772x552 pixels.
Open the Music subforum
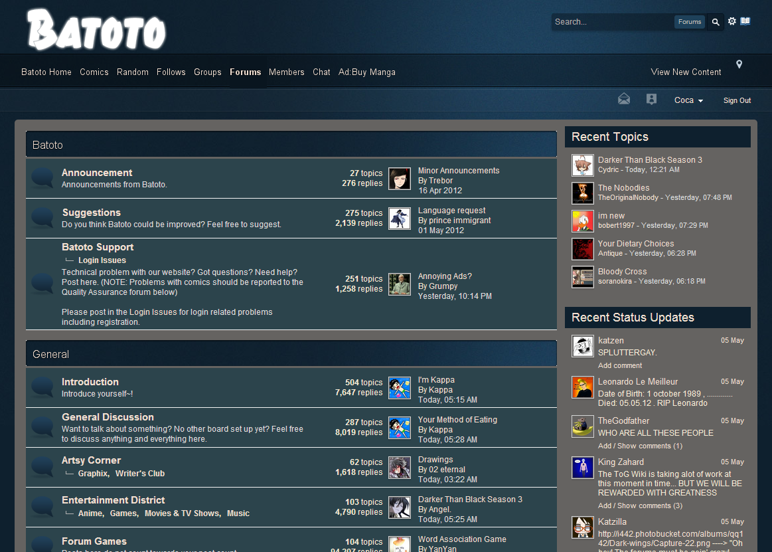[238, 513]
